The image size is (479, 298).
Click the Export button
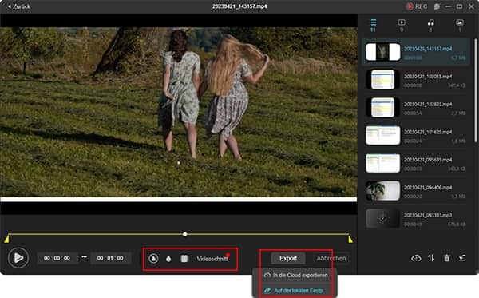(288, 259)
